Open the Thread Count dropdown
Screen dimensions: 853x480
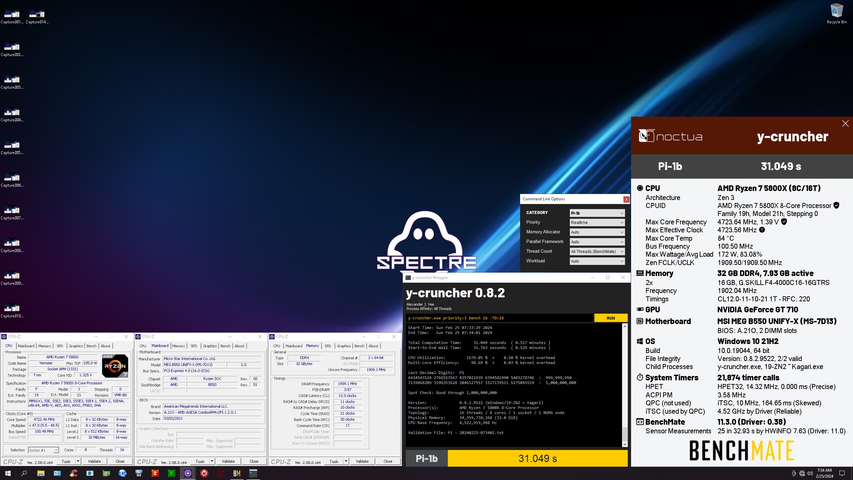[x=597, y=252]
